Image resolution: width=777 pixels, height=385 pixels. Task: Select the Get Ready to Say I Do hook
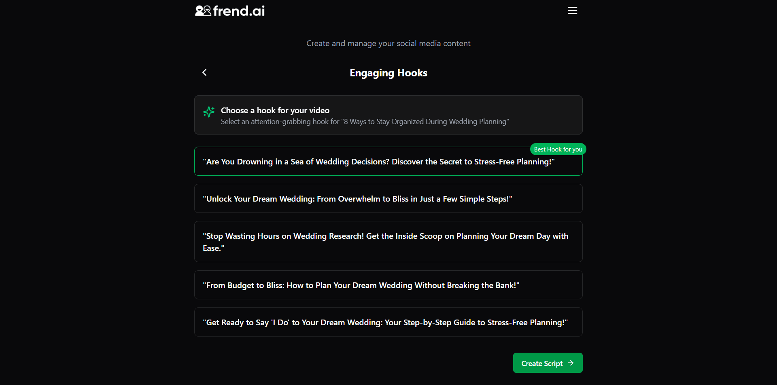point(385,322)
